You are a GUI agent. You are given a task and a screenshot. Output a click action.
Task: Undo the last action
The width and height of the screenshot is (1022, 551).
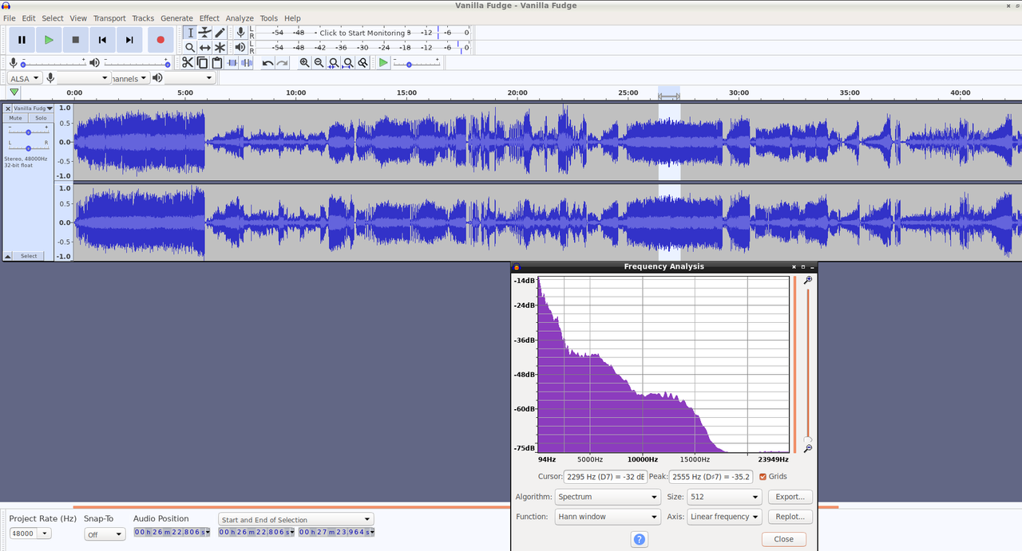click(267, 63)
